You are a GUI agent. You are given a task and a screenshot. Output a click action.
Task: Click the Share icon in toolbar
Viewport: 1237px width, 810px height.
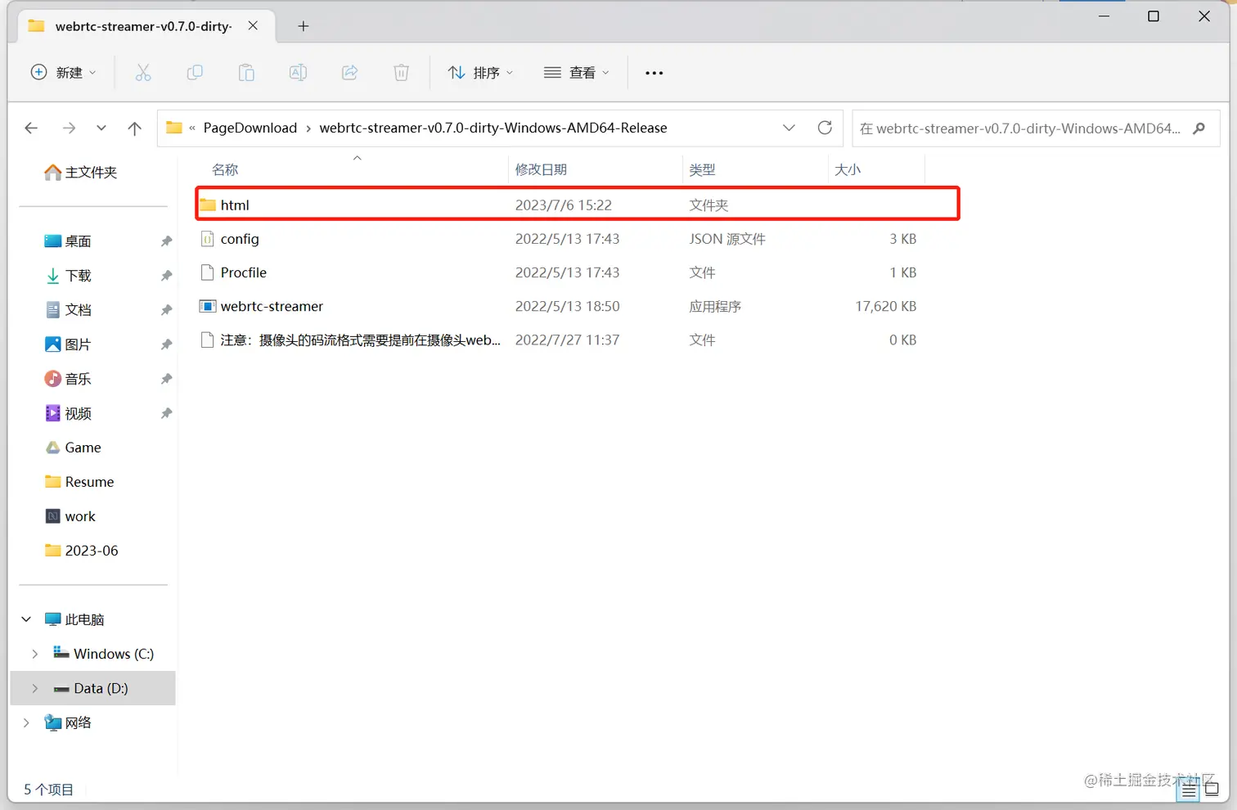[350, 73]
